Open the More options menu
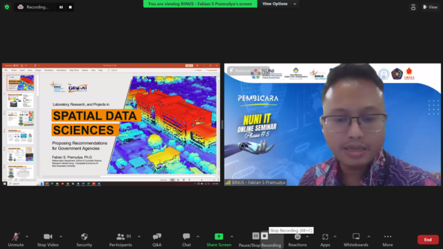Viewport: 443px width, 249px height. (388, 239)
